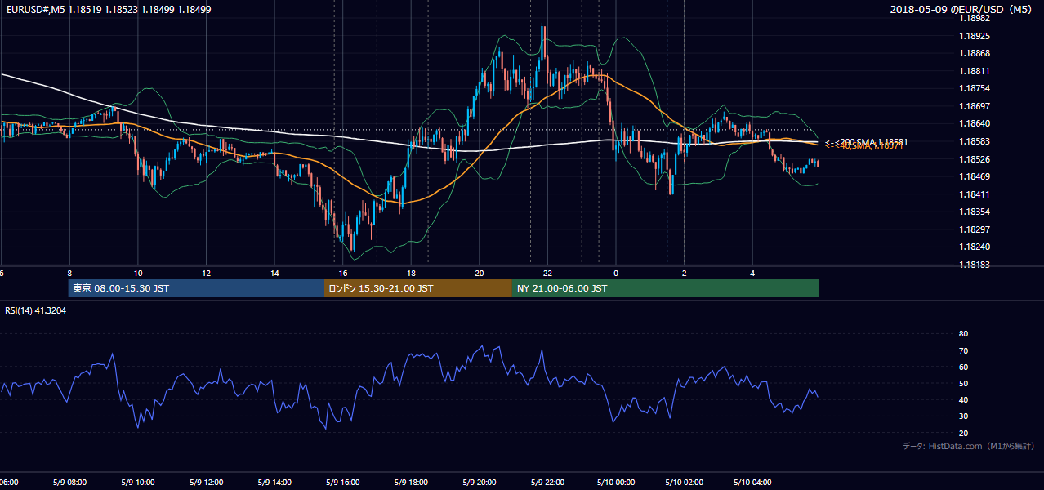Screen dimensions: 1044x490
Task: Click hour label 16 on price chart axis
Action: (343, 273)
